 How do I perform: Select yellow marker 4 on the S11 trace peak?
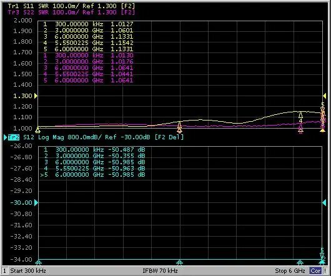(x=300, y=115)
